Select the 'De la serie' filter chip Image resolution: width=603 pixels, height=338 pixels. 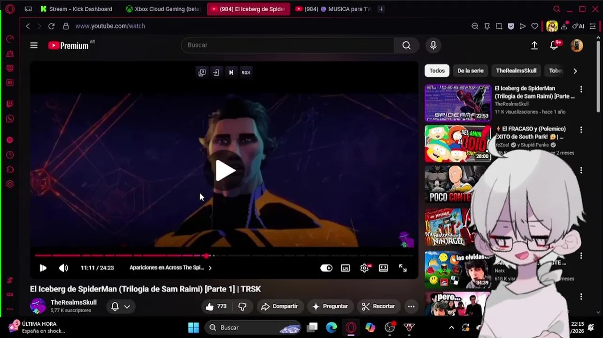pos(470,71)
